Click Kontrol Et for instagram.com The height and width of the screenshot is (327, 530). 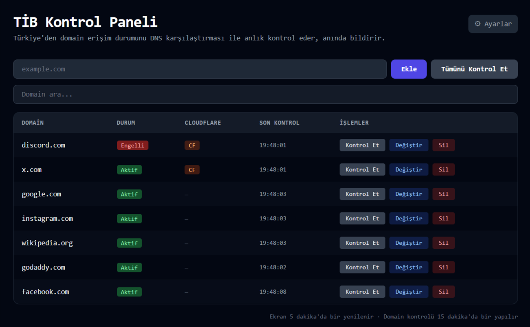pyautogui.click(x=362, y=219)
